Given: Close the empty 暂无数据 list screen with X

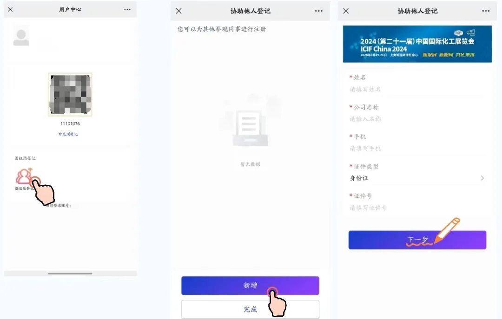Looking at the screenshot, I should coord(178,11).
